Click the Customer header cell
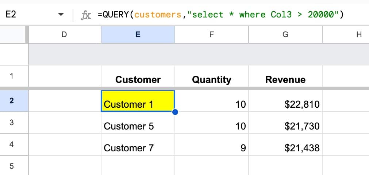 point(138,80)
